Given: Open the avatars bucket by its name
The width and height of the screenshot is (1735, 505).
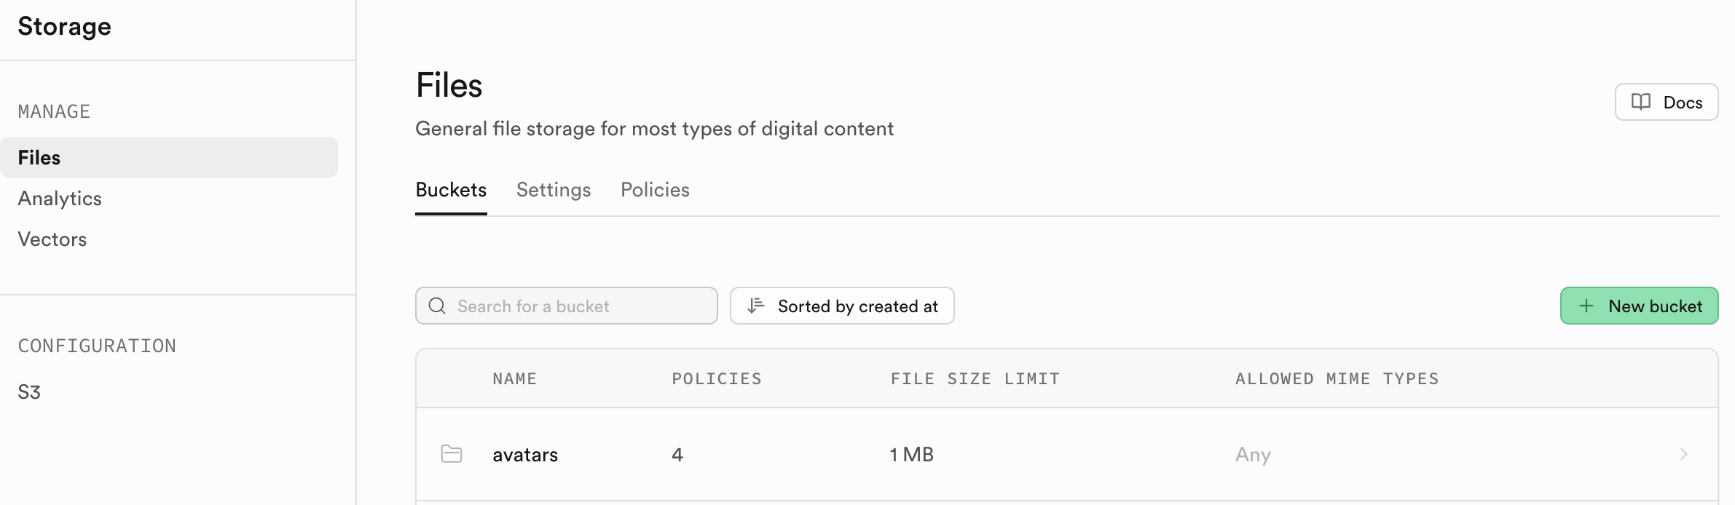Looking at the screenshot, I should [525, 455].
